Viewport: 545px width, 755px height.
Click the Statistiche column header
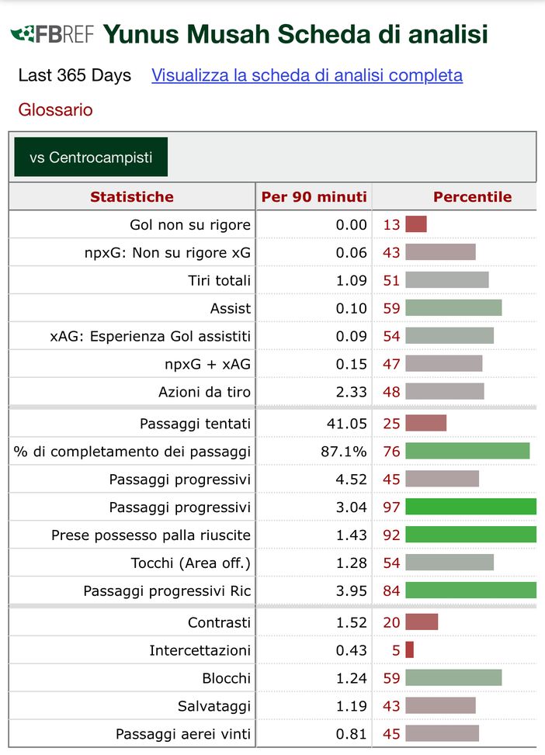(x=132, y=197)
